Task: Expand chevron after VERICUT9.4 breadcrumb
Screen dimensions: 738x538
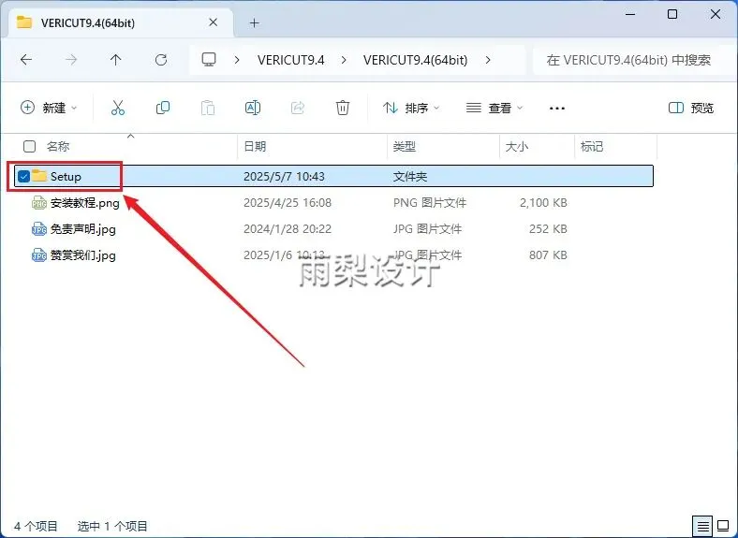Action: pos(344,60)
